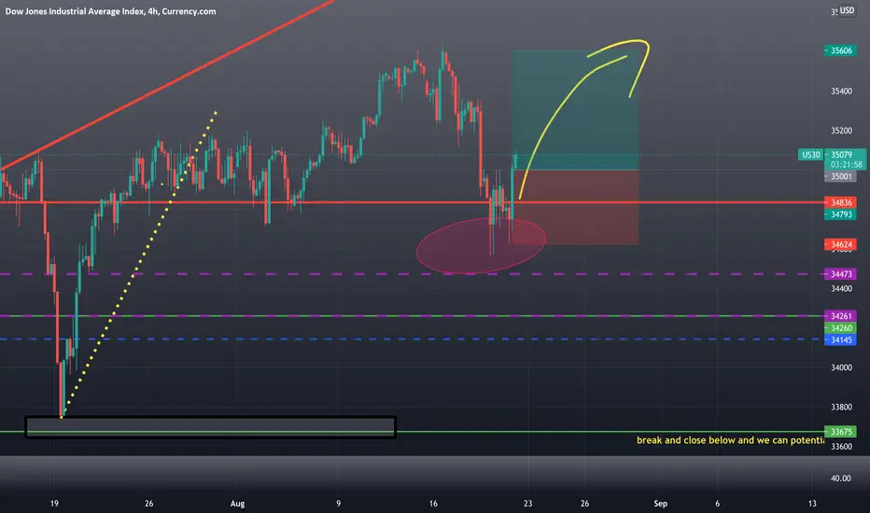The width and height of the screenshot is (870, 513).
Task: Click the green 34260 price label
Action: tap(840, 327)
